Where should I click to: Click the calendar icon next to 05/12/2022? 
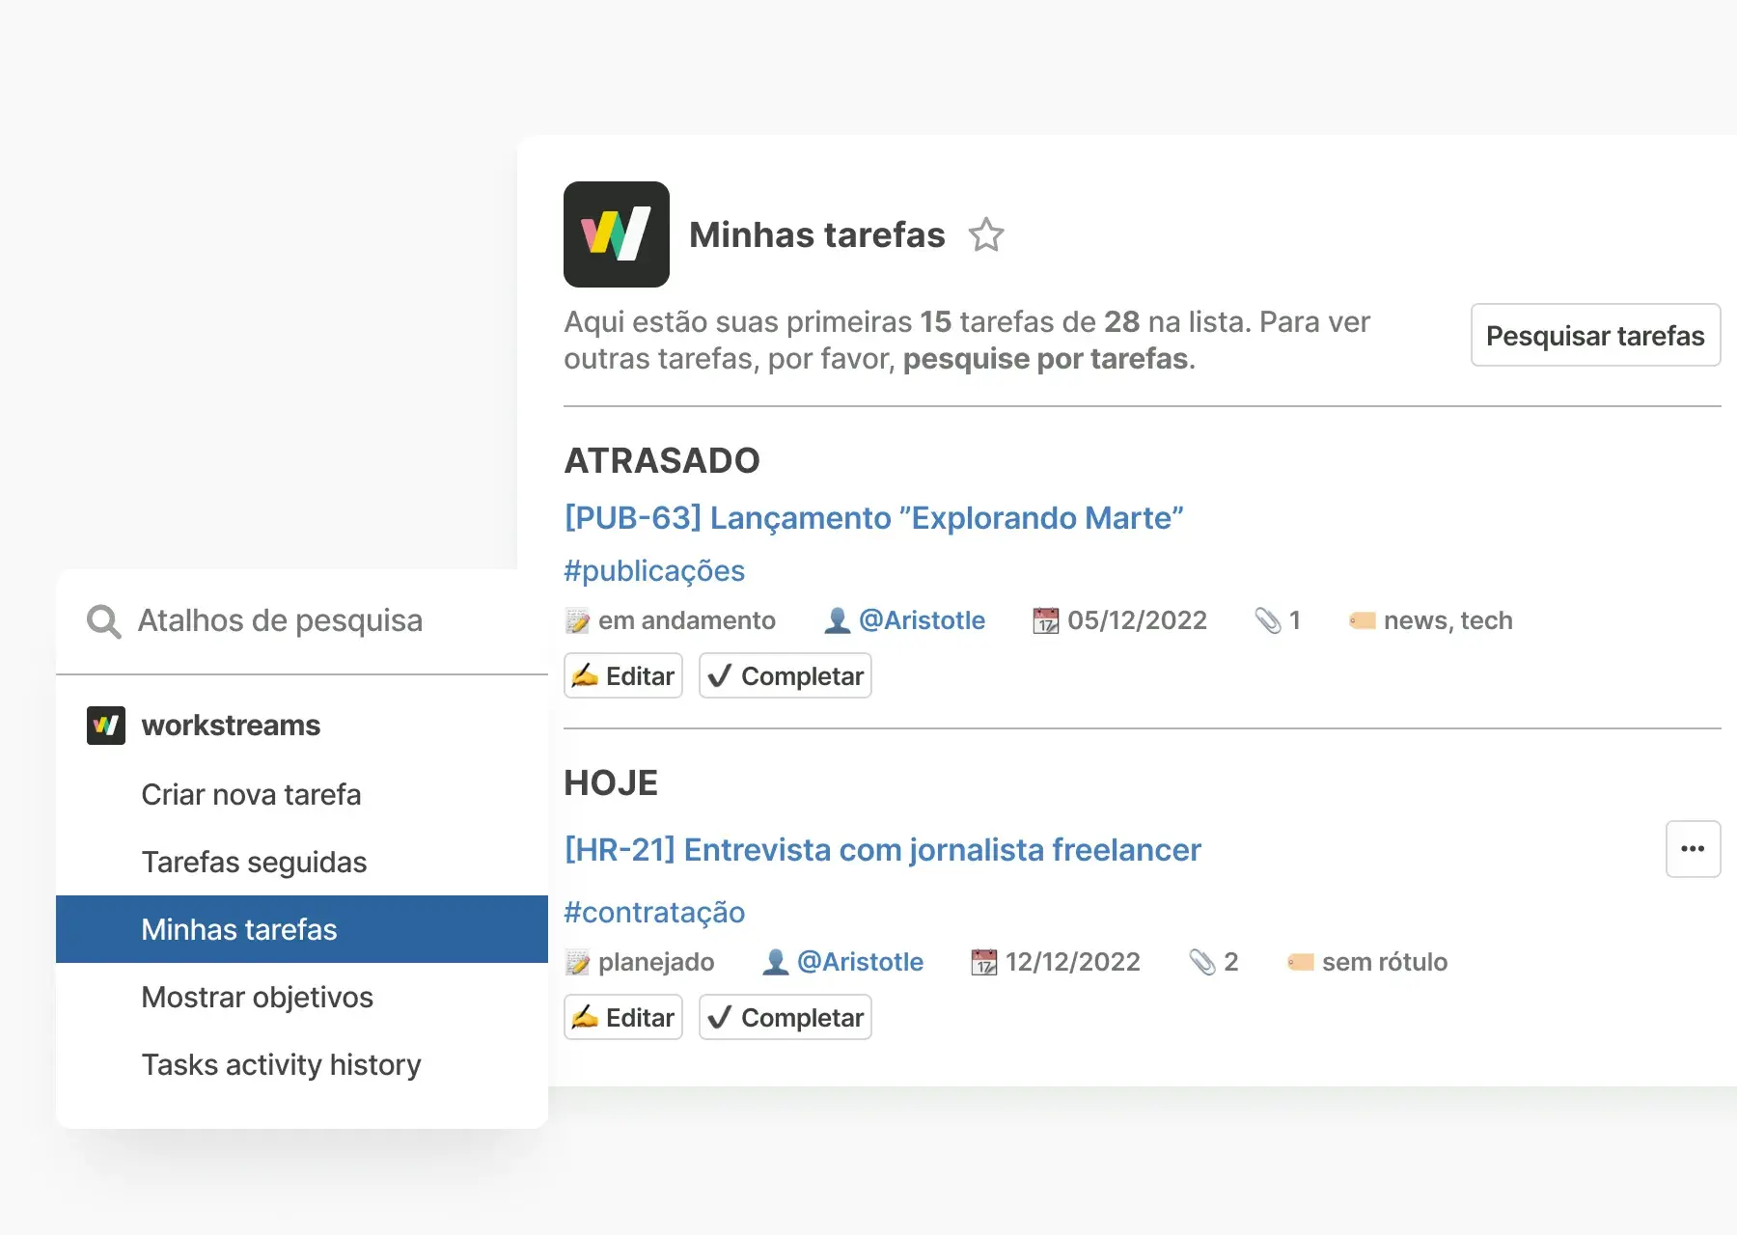[x=1045, y=620]
